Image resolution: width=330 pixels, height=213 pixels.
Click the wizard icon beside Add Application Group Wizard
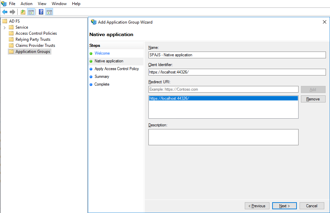click(x=94, y=22)
